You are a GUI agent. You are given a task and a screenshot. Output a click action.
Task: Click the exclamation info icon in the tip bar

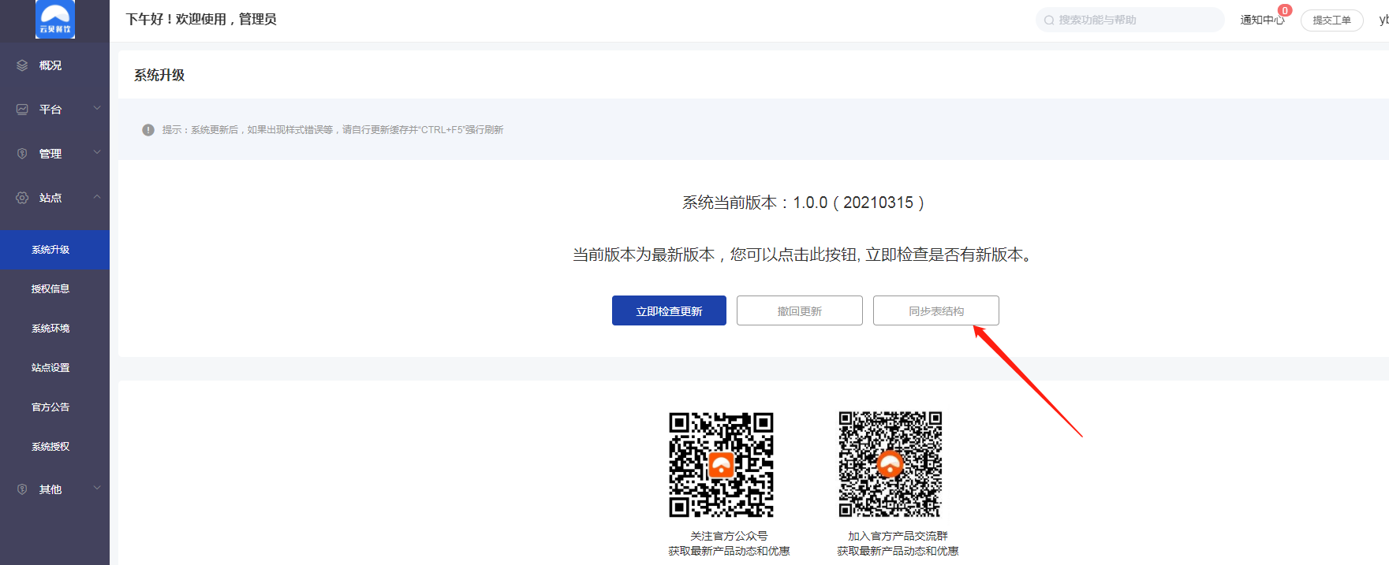click(148, 130)
